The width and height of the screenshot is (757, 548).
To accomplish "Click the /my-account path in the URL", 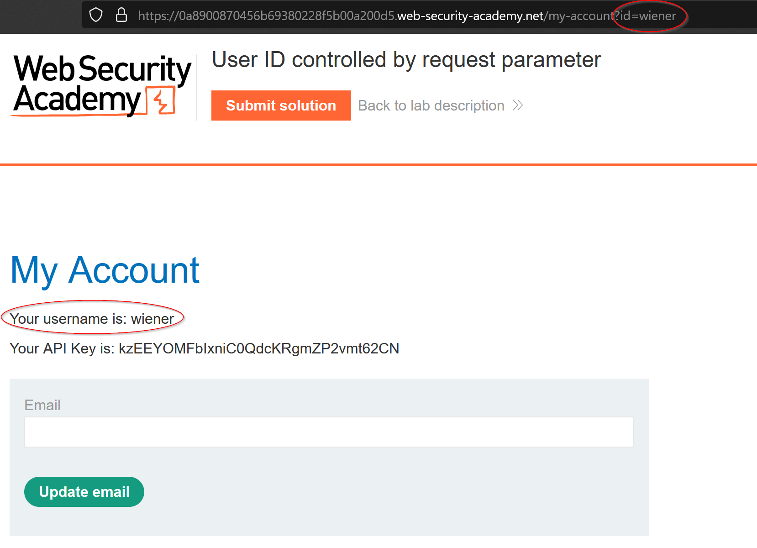I will coord(579,16).
